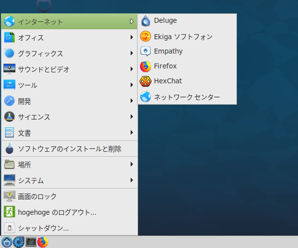The height and width of the screenshot is (248, 298).
Task: Launch Deluge from the water drop icon
Action: click(146, 21)
